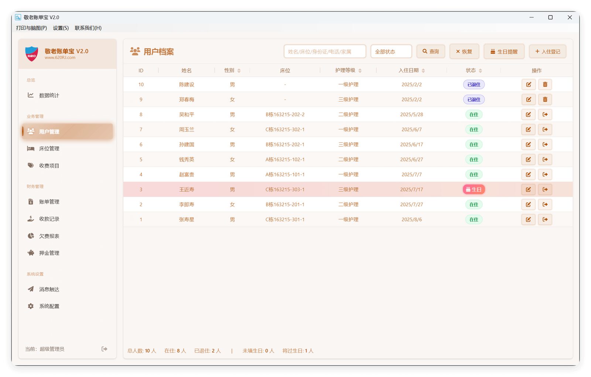Image resolution: width=591 pixels, height=377 pixels.
Task: Click logout icon beside 超级管理员
Action: click(105, 349)
